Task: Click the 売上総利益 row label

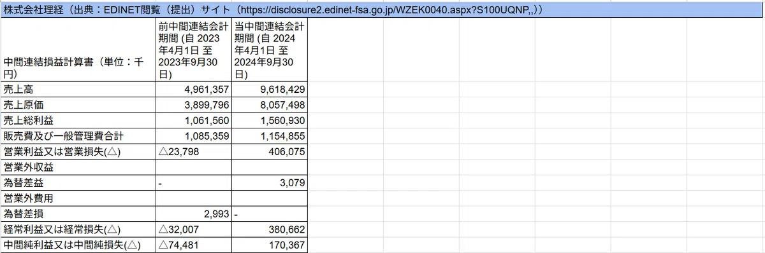Action: coord(78,121)
